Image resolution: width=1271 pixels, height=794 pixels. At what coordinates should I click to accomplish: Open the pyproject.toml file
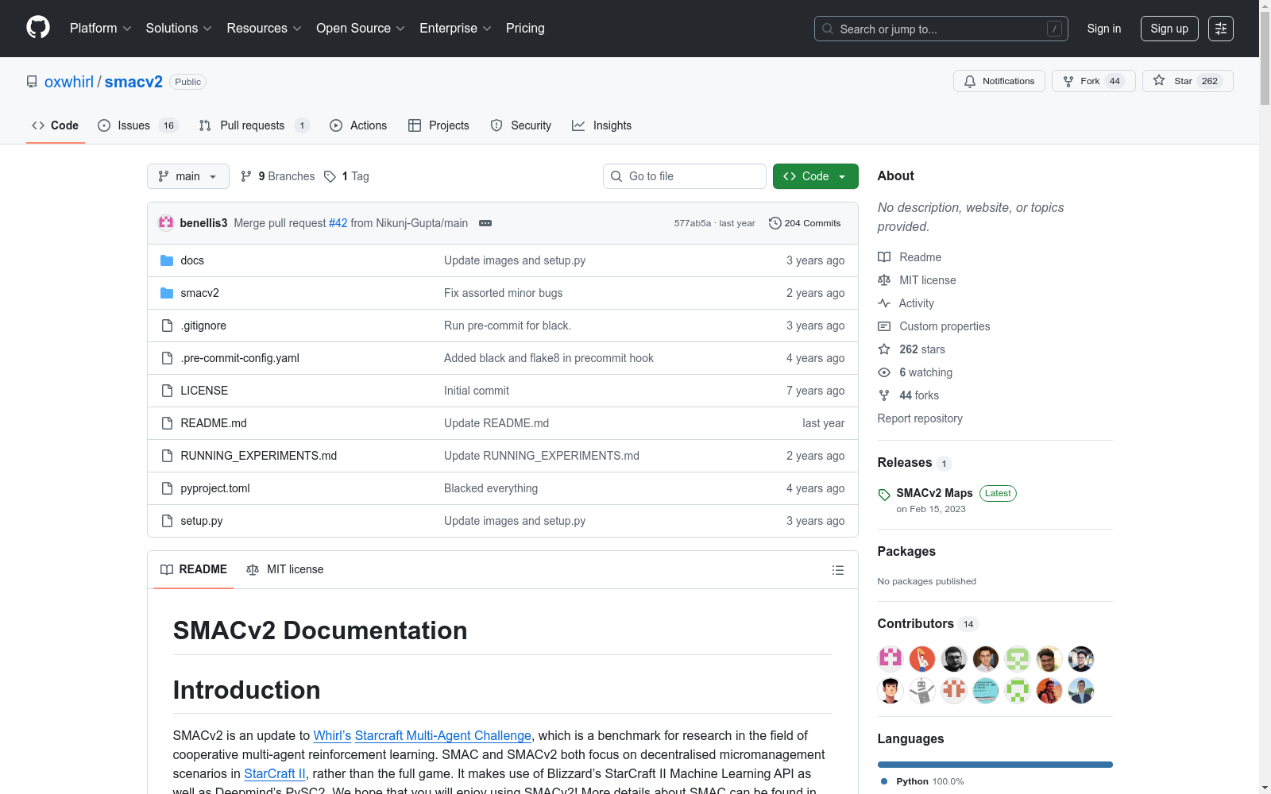[x=215, y=488]
